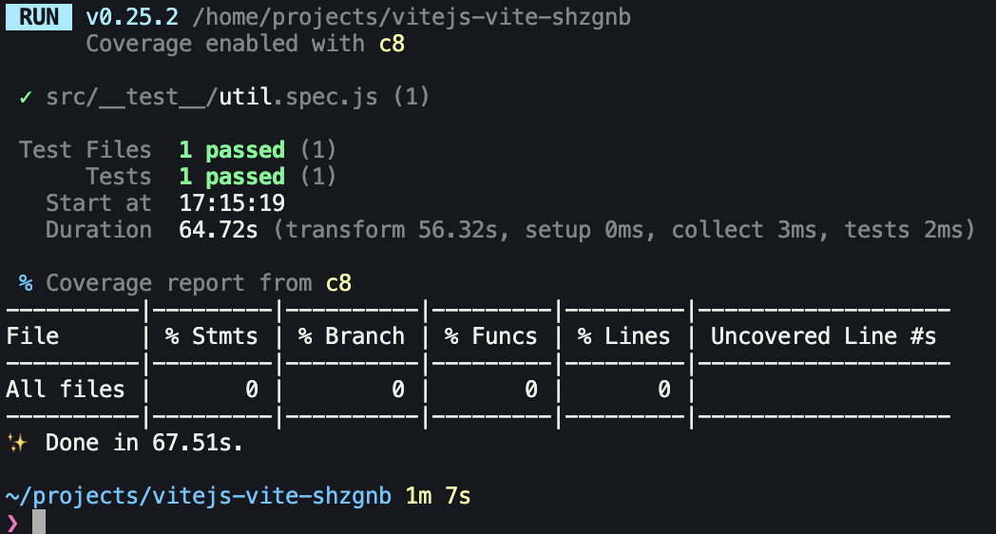
Task: Click the gray terminal cursor block
Action: 39,522
